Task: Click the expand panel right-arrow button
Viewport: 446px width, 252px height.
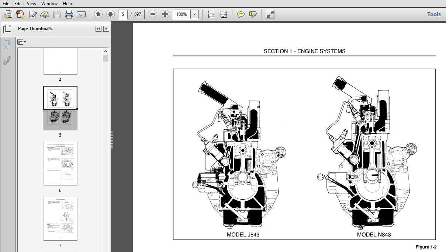Action: pyautogui.click(x=106, y=29)
